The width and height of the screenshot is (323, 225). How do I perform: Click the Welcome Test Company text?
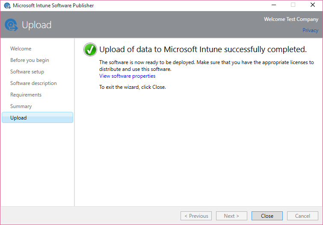[x=291, y=19]
